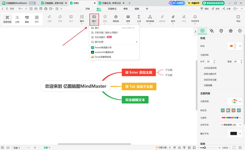Switch to the Mind Map view mode
245x150 pixels.
coord(7,19)
